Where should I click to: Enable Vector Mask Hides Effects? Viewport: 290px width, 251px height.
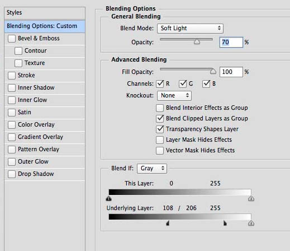tap(160, 151)
